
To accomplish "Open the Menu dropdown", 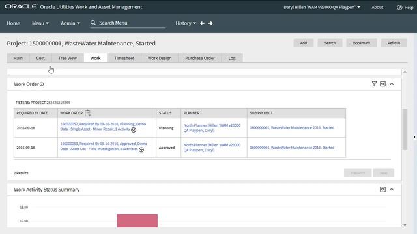I will tap(40, 23).
